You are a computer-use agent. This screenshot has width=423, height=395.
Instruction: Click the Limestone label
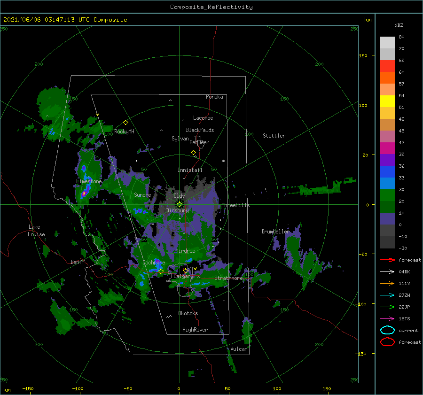[89, 181]
